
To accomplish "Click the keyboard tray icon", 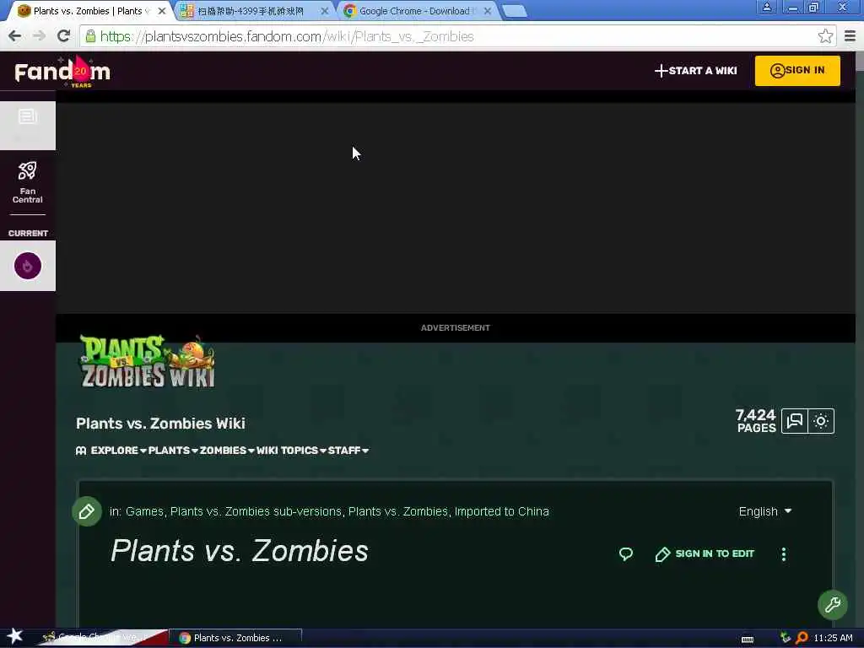I will (748, 639).
